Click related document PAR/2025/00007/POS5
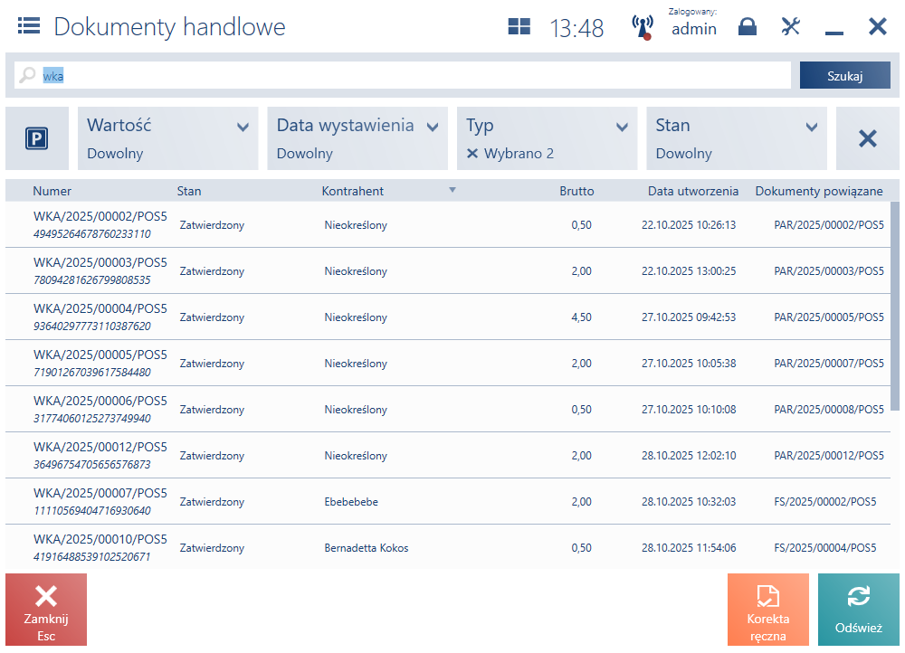This screenshot has width=905, height=653. click(829, 364)
